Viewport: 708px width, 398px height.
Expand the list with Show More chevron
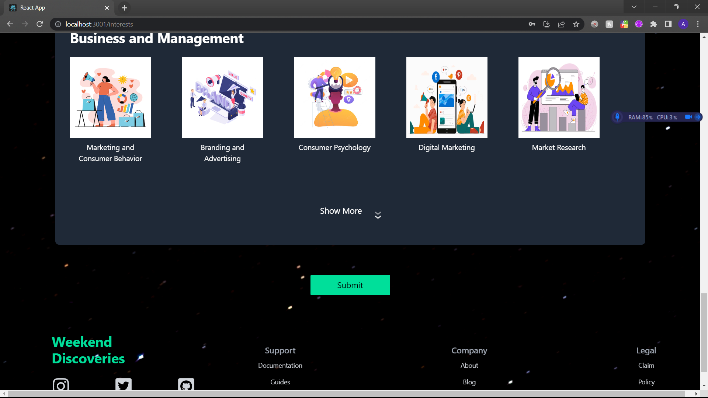378,215
